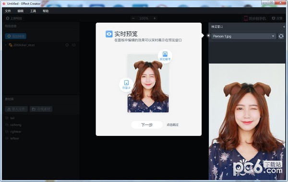The height and width of the screenshot is (182, 288).
Task: Click the 点击跳过 skip link
Action: click(x=172, y=125)
